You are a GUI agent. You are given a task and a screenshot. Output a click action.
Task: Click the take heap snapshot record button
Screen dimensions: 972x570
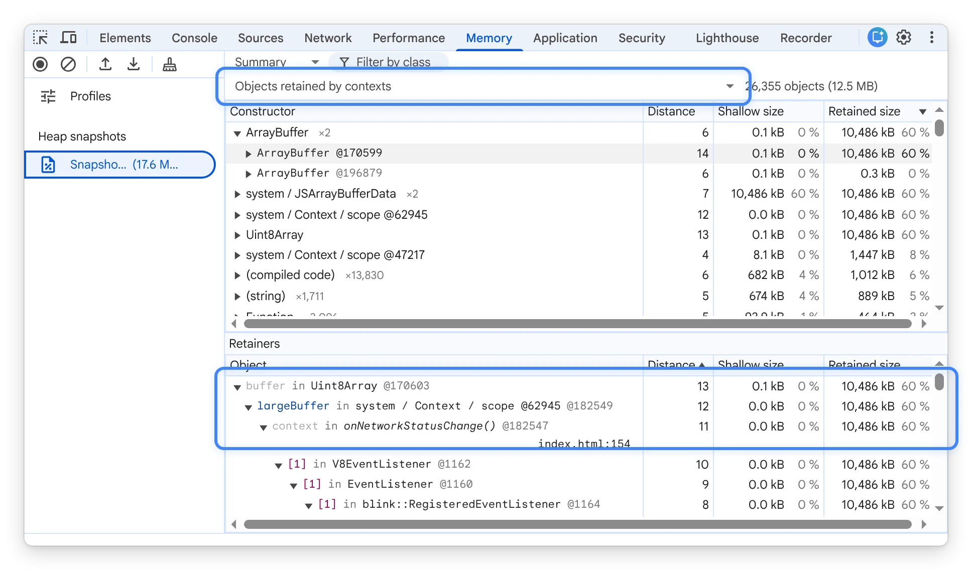(x=40, y=64)
